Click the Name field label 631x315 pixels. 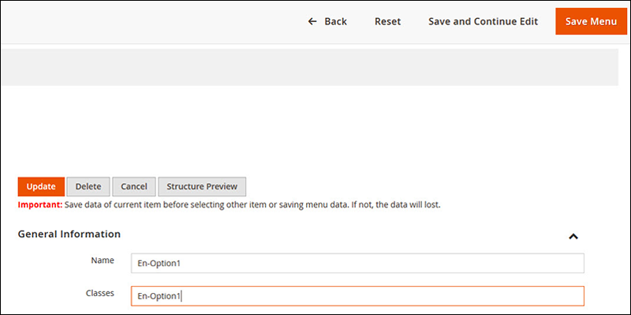(103, 261)
